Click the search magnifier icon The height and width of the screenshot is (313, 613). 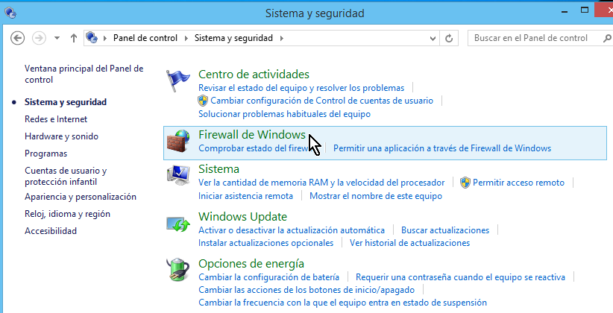point(607,38)
